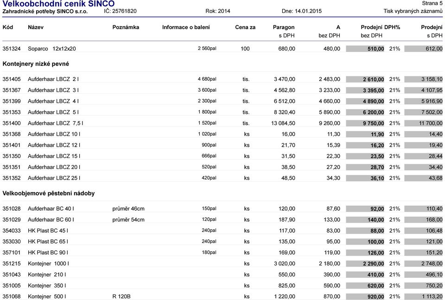445x300 pixels.
Task: Click the item 'Aufderhaar LBCZ 15 l'
Action: click(54, 156)
